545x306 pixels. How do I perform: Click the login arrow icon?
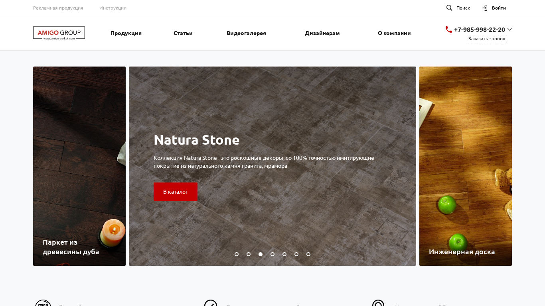(485, 8)
